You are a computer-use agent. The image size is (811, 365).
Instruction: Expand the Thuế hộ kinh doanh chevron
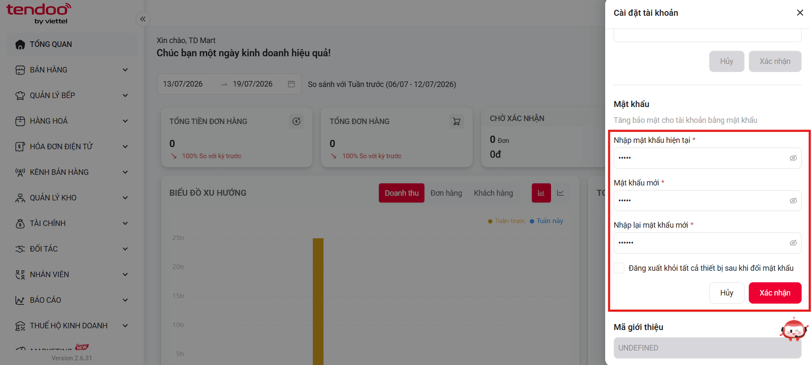[125, 326]
